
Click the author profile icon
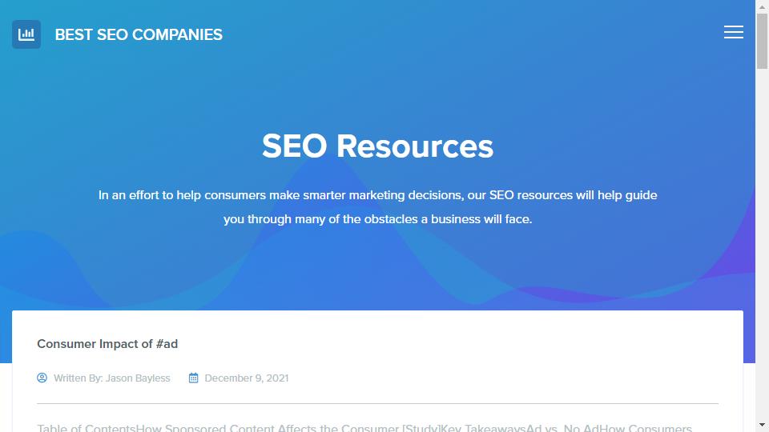(42, 378)
